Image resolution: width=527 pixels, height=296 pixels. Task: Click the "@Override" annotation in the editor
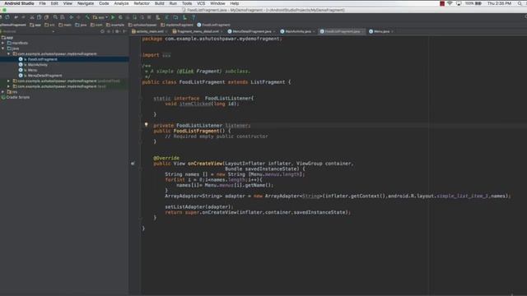coord(166,158)
